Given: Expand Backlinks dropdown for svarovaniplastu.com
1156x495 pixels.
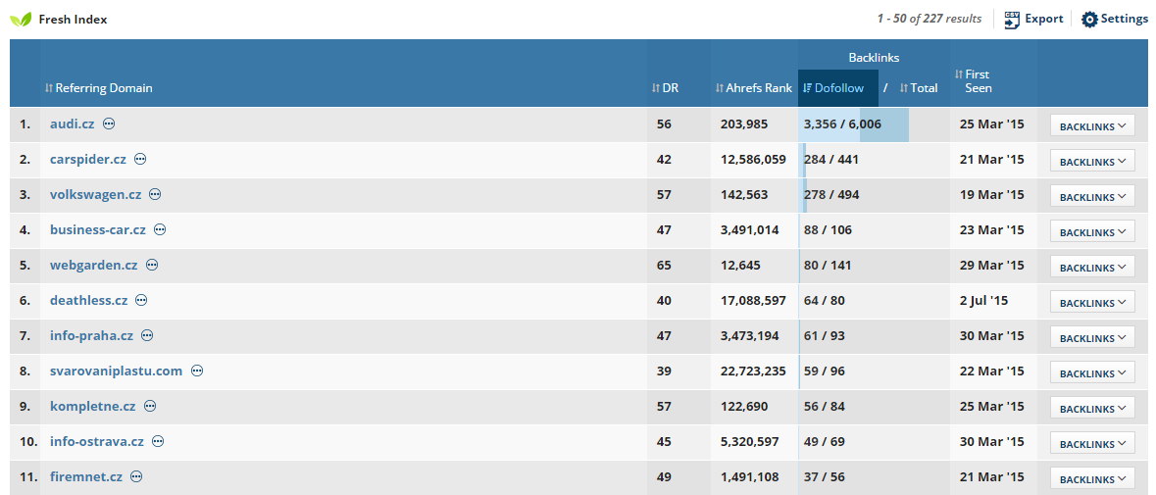Looking at the screenshot, I should coord(1092,373).
